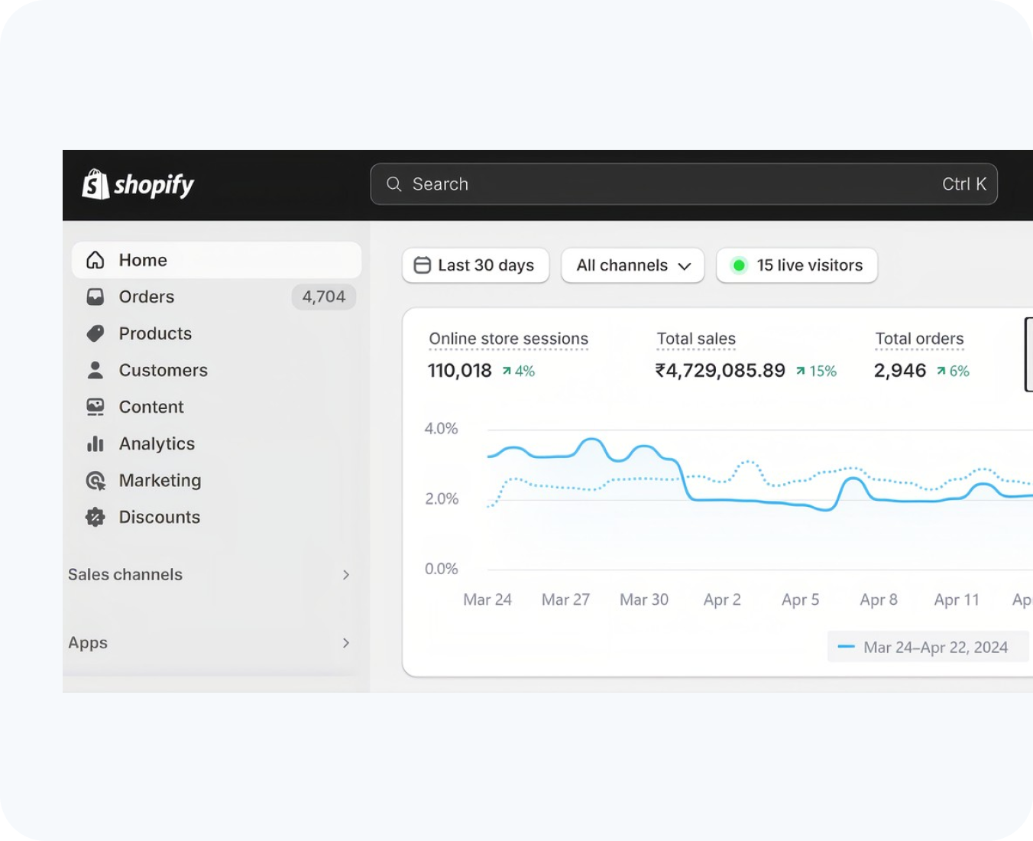Click the Mar 27 axis label
The width and height of the screenshot is (1033, 841).
point(565,600)
